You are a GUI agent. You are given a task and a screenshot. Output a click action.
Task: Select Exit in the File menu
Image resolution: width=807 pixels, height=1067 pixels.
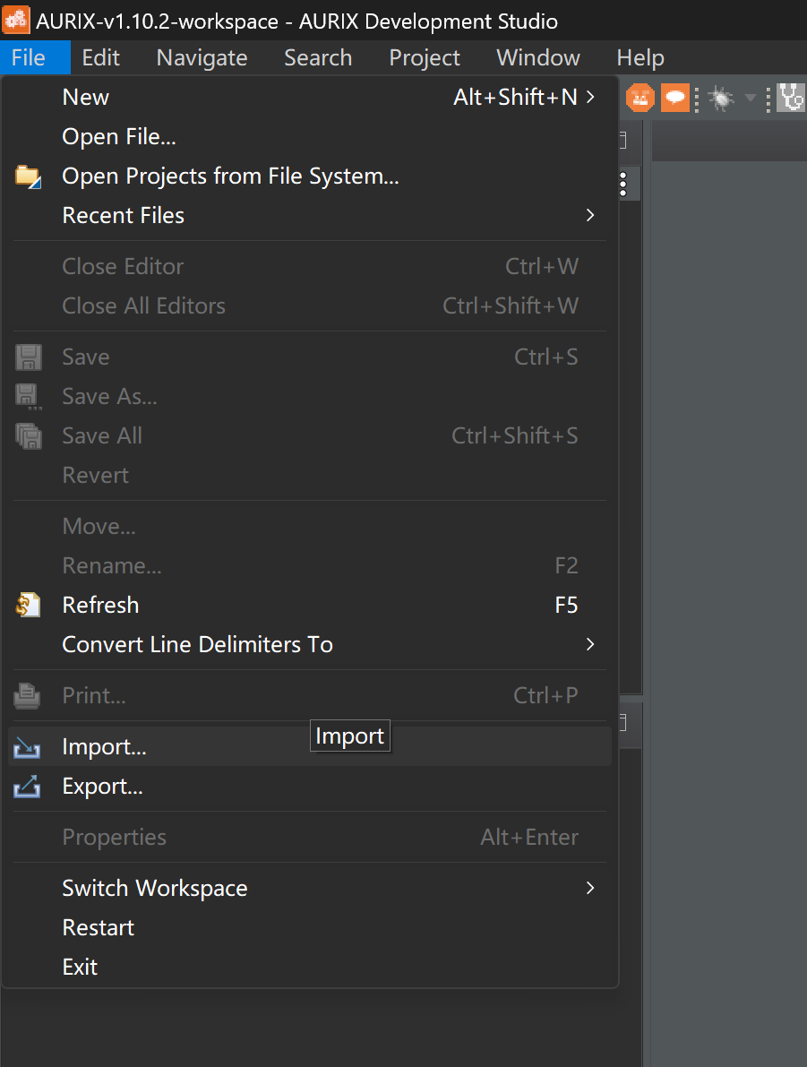pos(310,967)
